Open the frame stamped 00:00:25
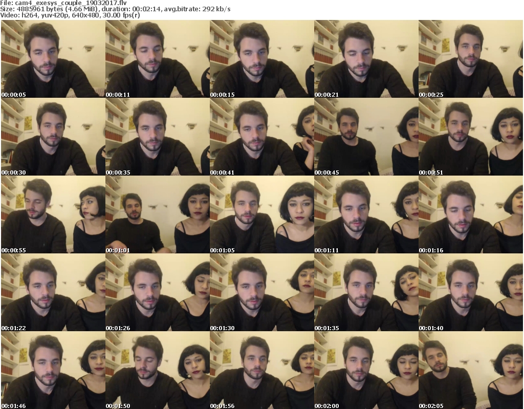Viewport: 524px width, 409px height. coord(471,59)
